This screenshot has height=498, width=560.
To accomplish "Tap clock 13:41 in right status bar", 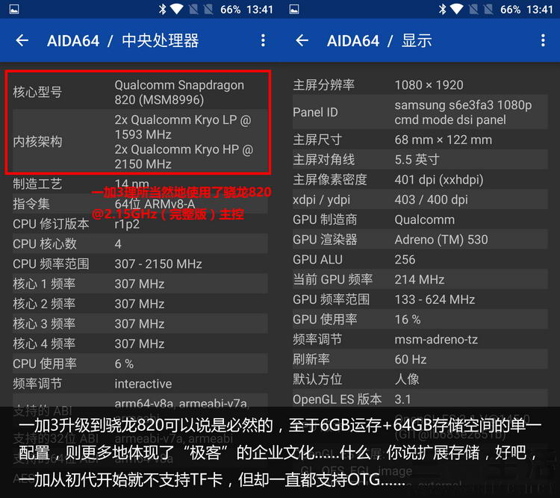I will point(540,9).
